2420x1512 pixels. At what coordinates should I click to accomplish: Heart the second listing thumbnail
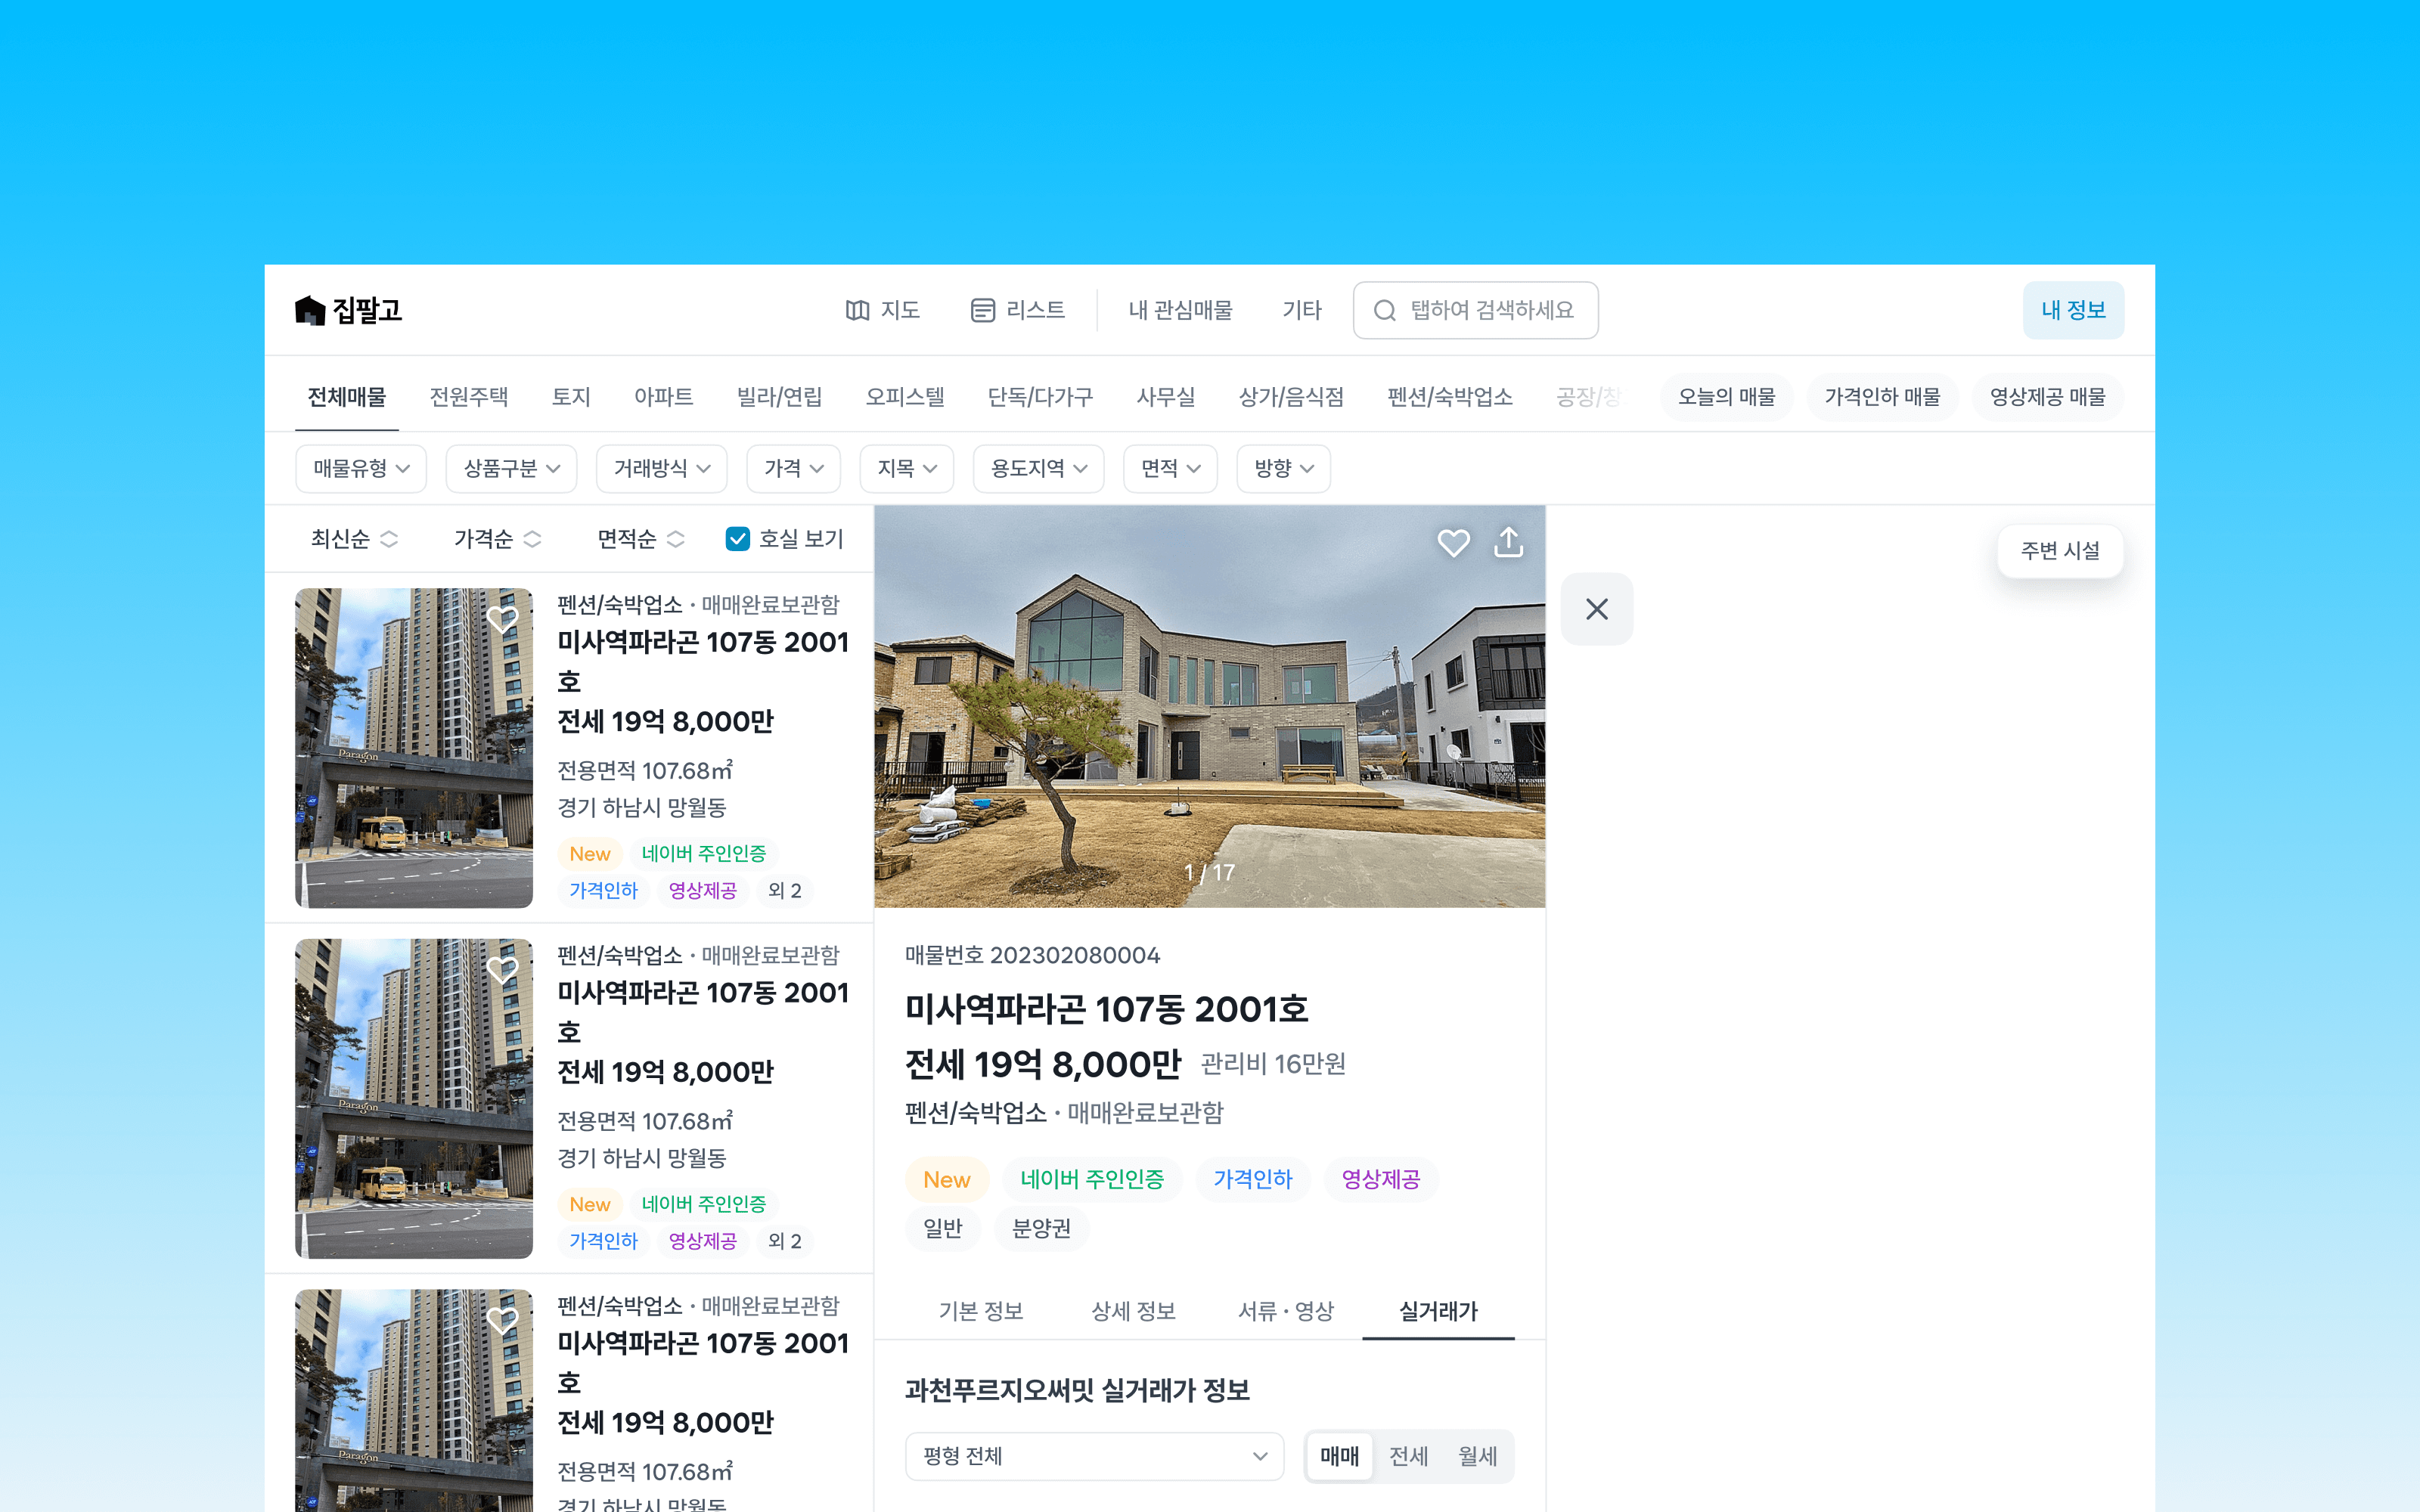point(502,969)
